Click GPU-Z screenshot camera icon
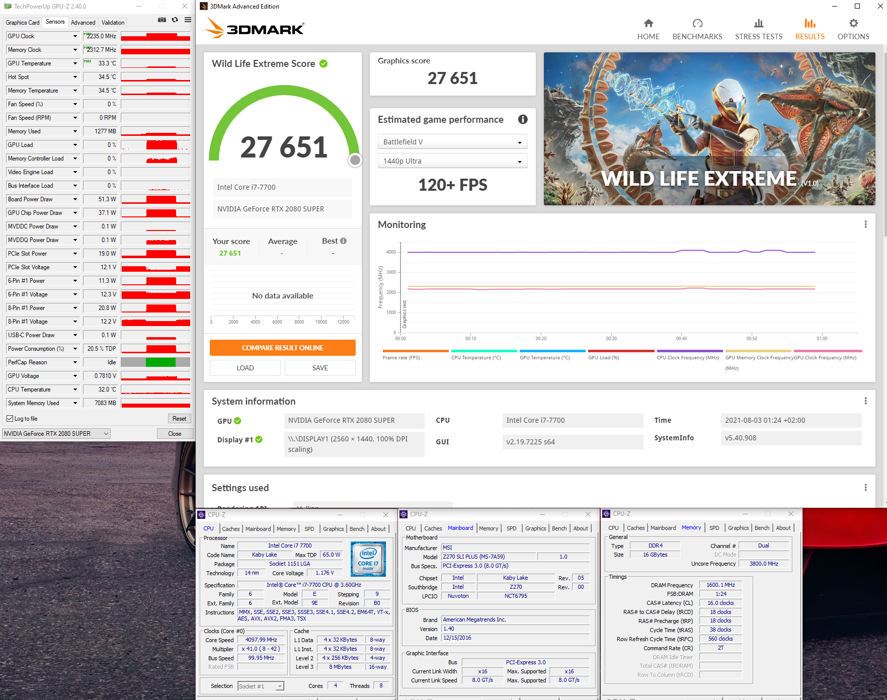This screenshot has width=887, height=700. tap(162, 20)
